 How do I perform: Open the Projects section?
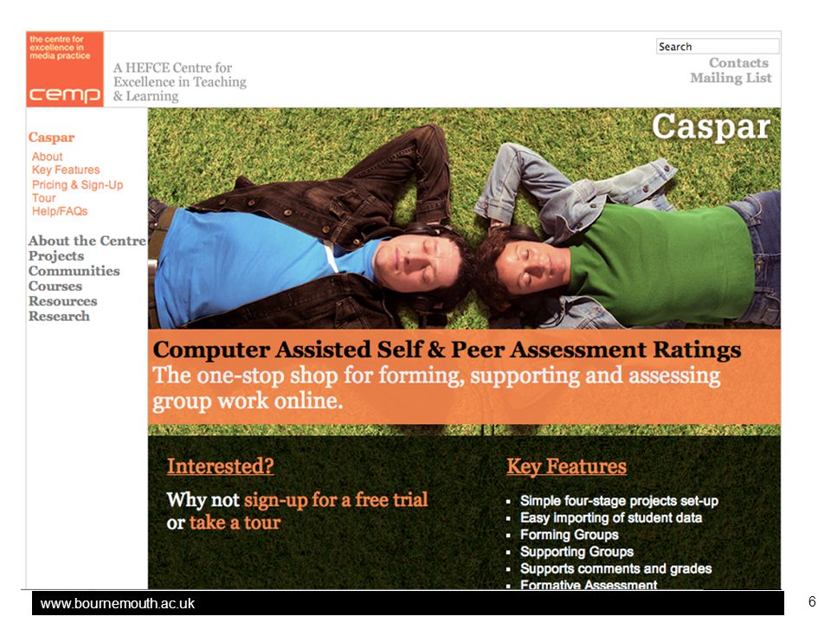[x=56, y=256]
